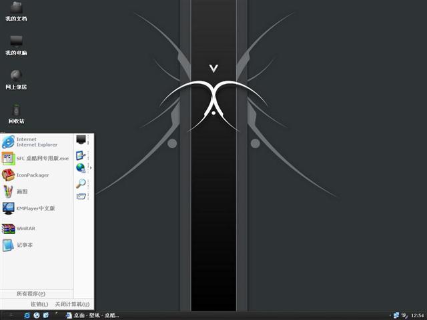Open 画图 (Paint) in Start menu

click(x=37, y=191)
